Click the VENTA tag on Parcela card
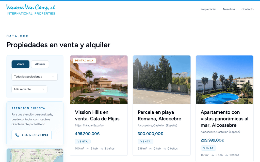 click(x=145, y=141)
